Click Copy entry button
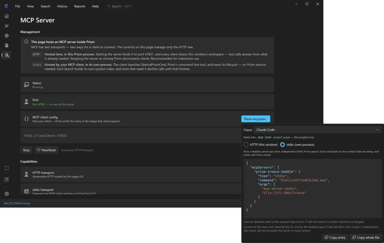Screen dimensions: 384x243 pyautogui.click(x=335, y=238)
